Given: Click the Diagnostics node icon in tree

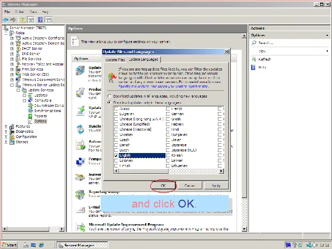Looking at the screenshot, I should (x=12, y=131).
